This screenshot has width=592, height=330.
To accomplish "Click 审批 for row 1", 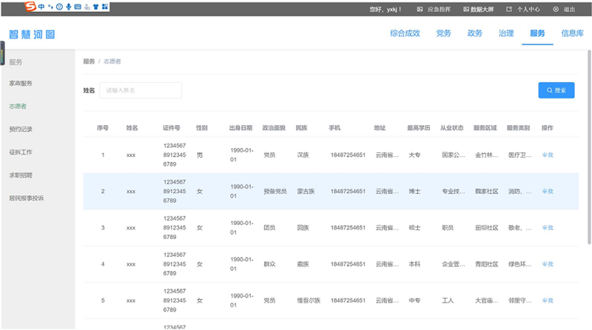I will [x=548, y=155].
